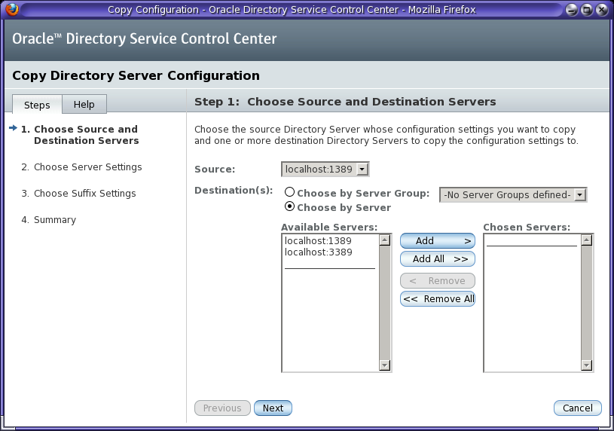Viewport: 614px width, 431px height.
Task: Click the Firefox icon in title bar
Action: tap(12, 9)
